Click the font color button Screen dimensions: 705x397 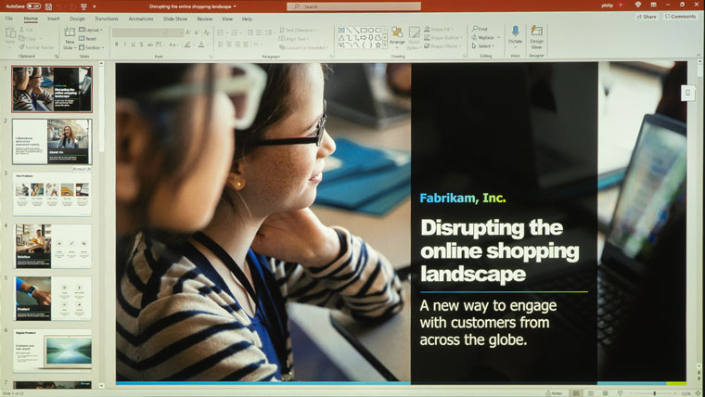201,45
